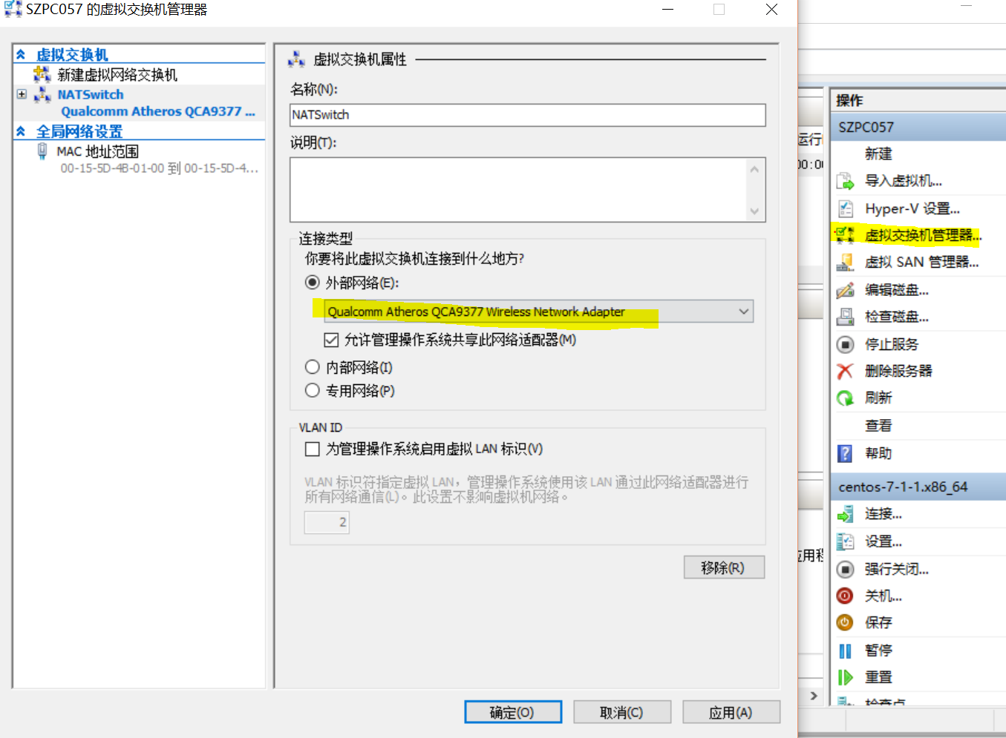1006x738 pixels.
Task: Click the 应用(A) button
Action: tap(731, 712)
